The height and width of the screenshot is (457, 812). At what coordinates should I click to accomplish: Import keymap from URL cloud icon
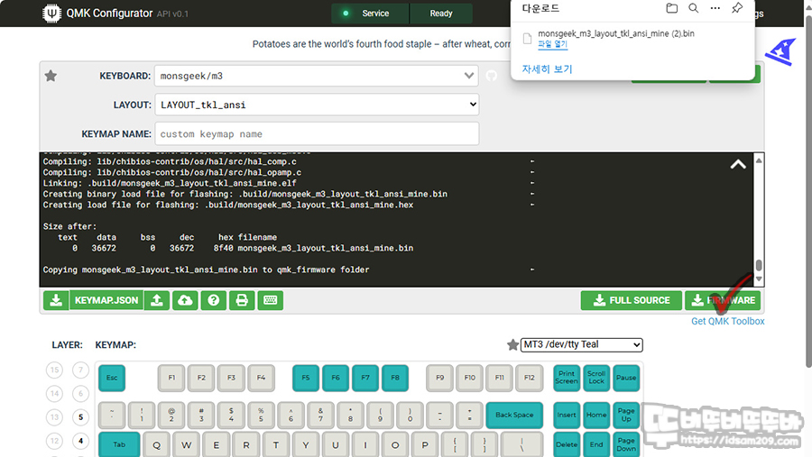point(185,300)
